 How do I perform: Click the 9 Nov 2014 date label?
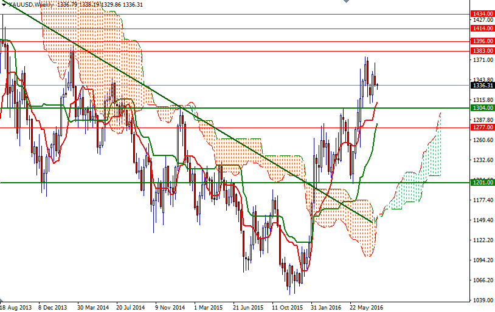click(x=170, y=307)
